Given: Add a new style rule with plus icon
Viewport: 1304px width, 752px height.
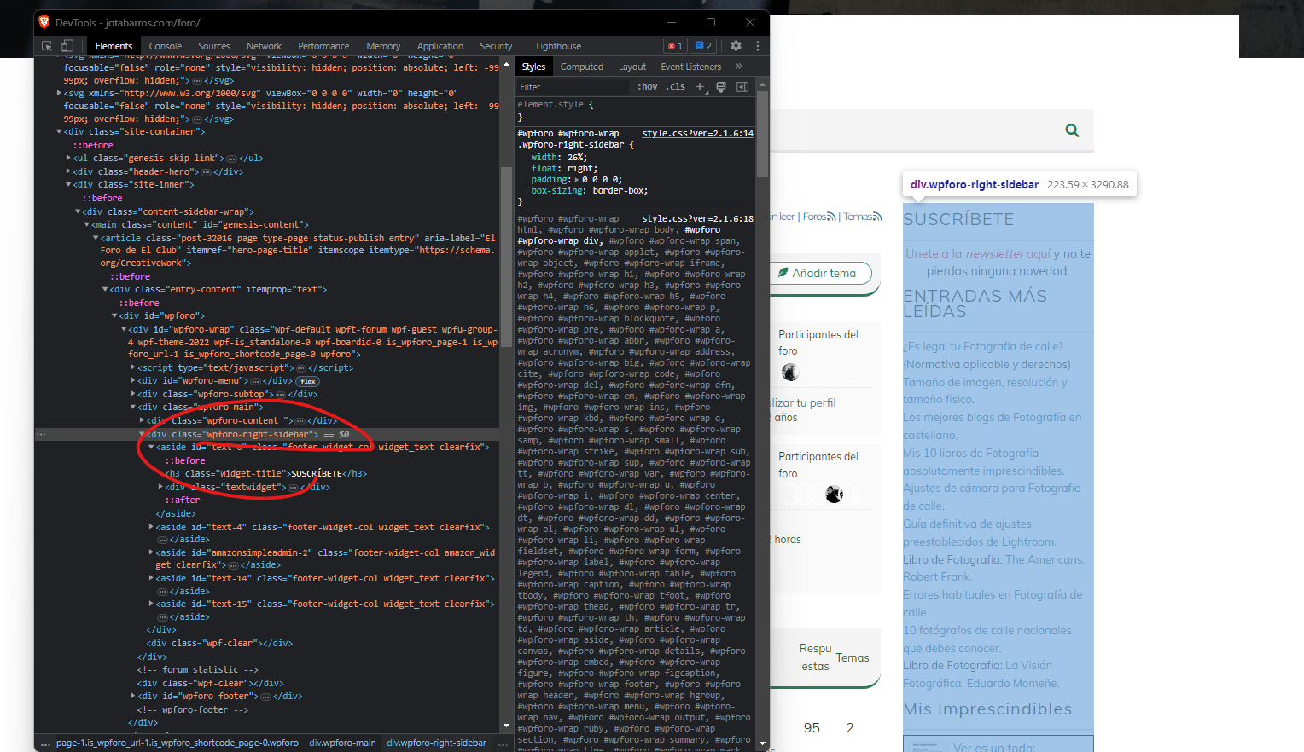Looking at the screenshot, I should coord(700,87).
